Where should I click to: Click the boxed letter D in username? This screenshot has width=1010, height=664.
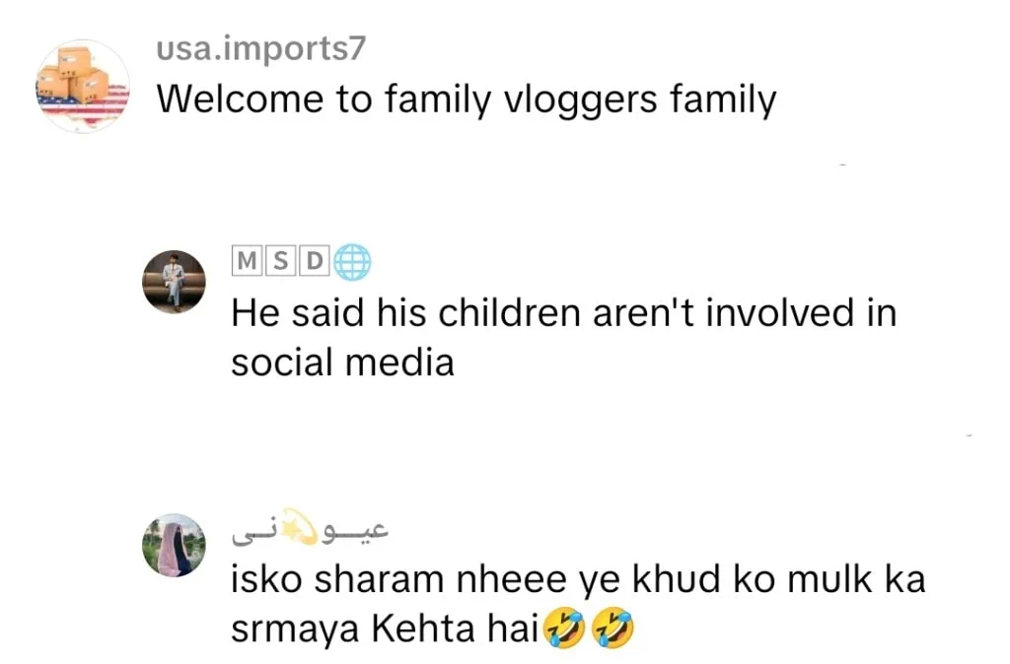point(314,261)
